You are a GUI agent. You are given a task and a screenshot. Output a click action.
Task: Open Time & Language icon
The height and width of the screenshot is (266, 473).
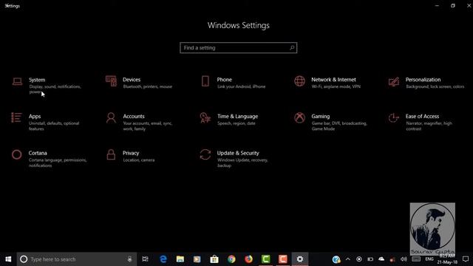pyautogui.click(x=205, y=118)
